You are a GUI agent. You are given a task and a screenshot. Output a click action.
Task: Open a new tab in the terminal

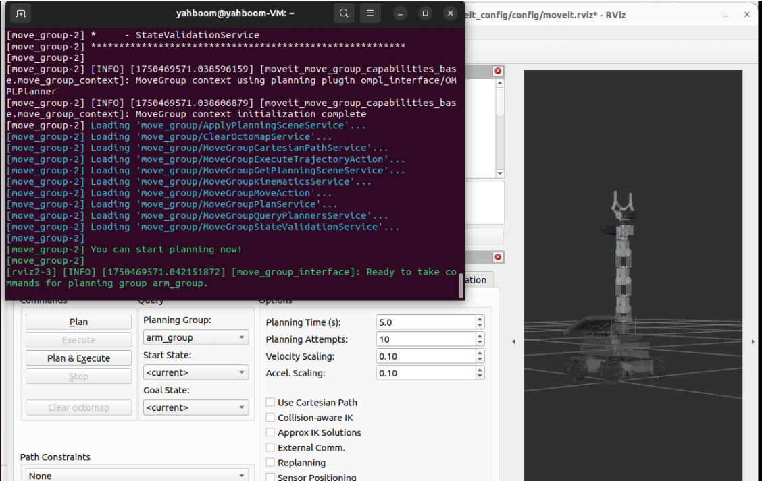tap(20, 13)
